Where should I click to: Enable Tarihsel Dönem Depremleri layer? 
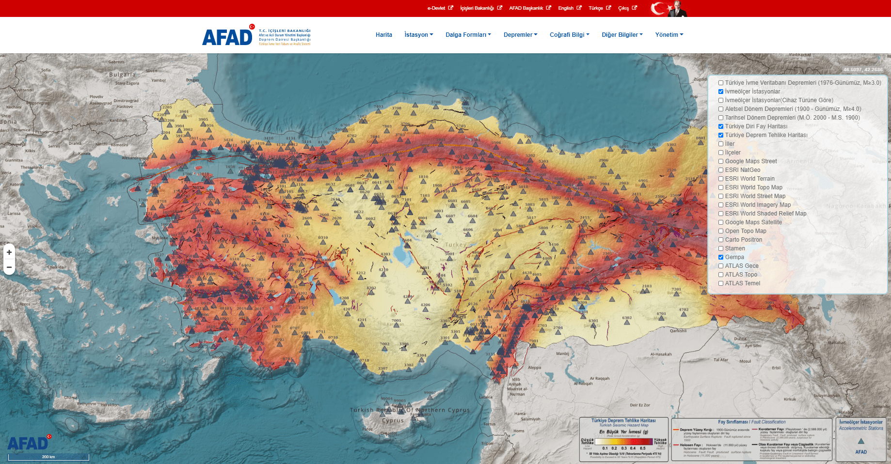(721, 118)
